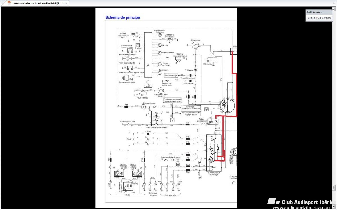Open the tab list dropdown arrow
The height and width of the screenshot is (210, 337).
[x=334, y=3]
